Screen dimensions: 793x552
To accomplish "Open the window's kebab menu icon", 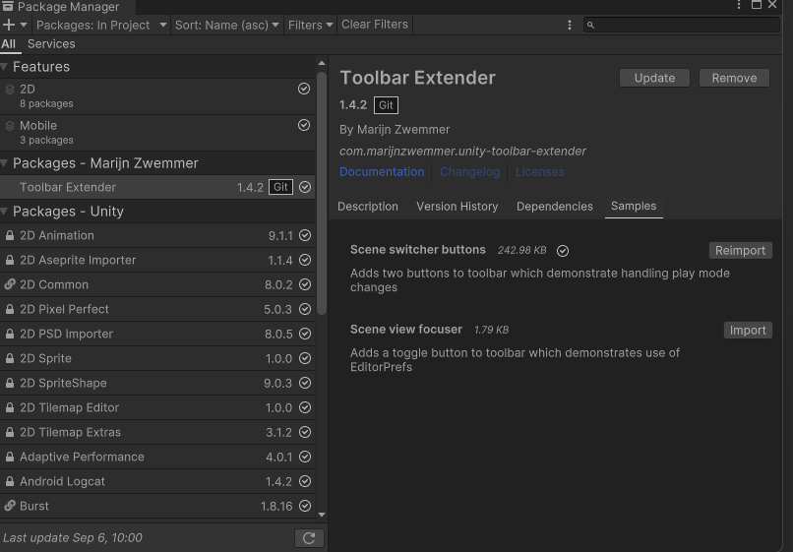I will pos(739,5).
